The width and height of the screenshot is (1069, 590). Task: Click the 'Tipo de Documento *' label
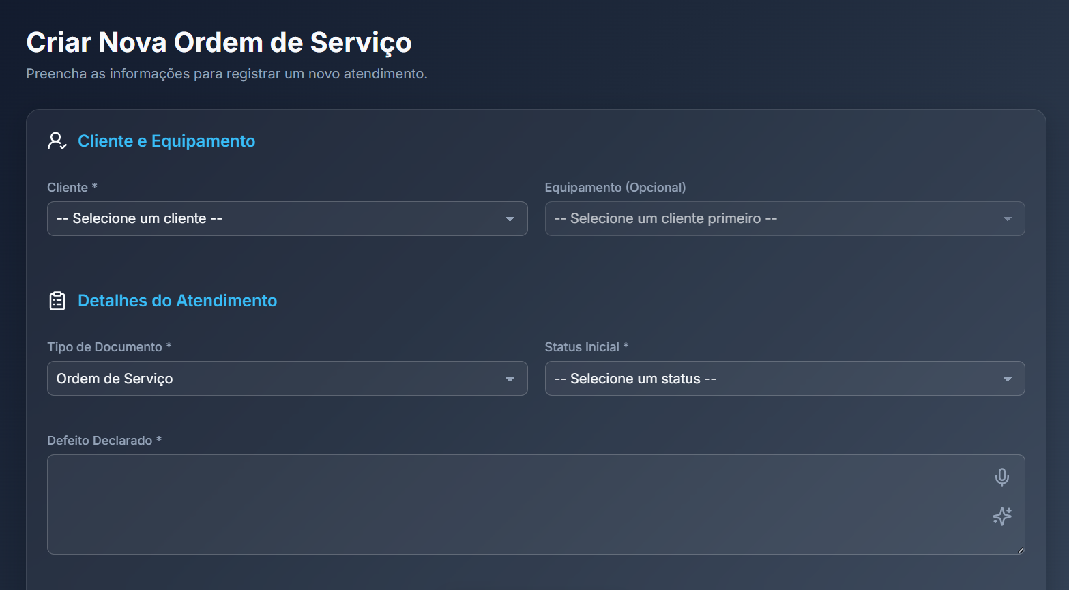109,347
